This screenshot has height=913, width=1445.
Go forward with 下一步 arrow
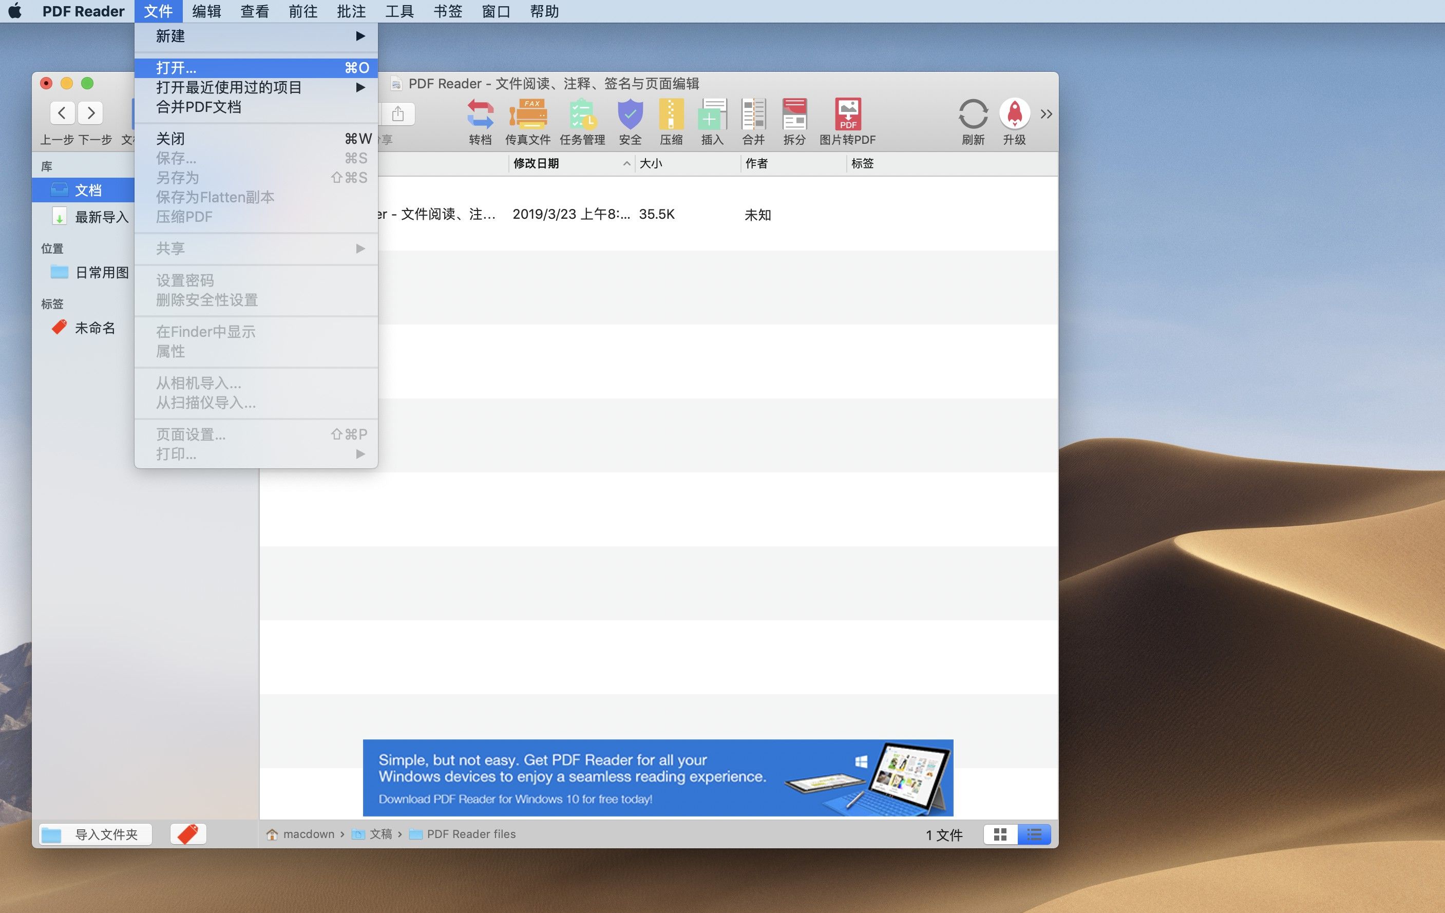[x=91, y=113]
